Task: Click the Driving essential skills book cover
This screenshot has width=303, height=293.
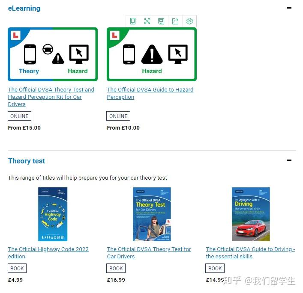Action: pos(251,214)
